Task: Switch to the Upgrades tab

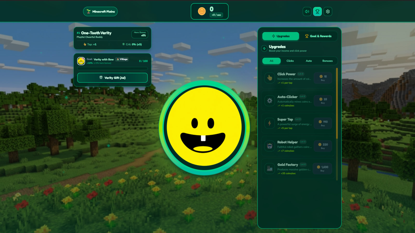Action: [281, 36]
